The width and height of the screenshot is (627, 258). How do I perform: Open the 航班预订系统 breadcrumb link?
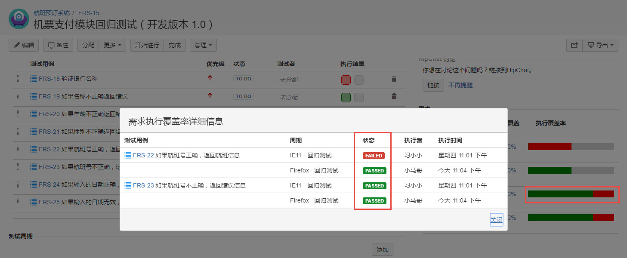(x=52, y=13)
